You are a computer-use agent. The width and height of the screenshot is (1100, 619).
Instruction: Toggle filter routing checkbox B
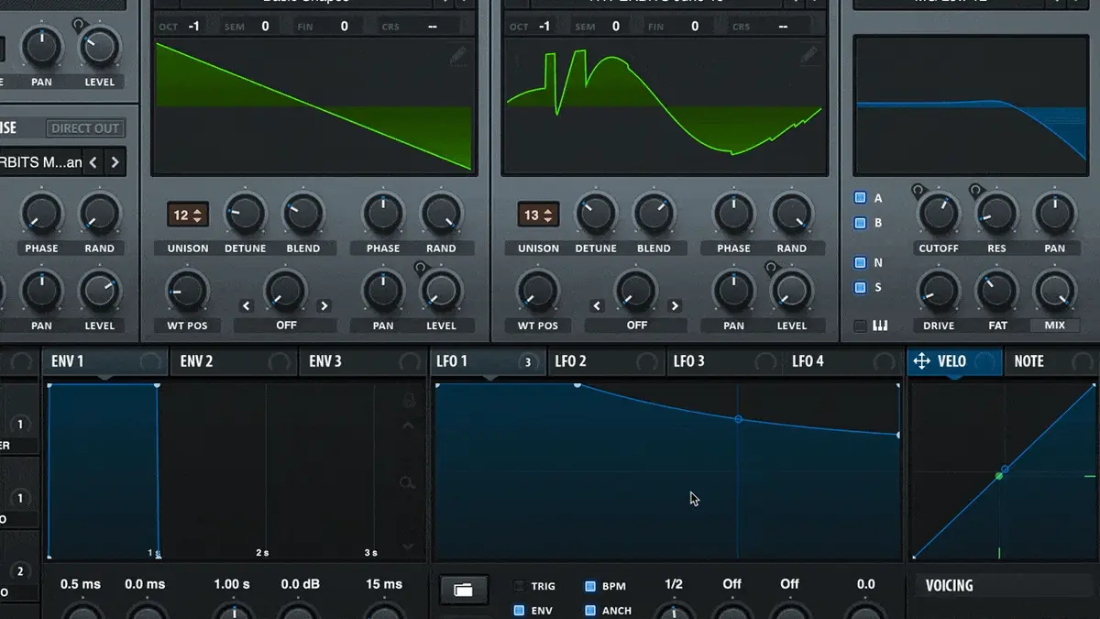point(860,223)
